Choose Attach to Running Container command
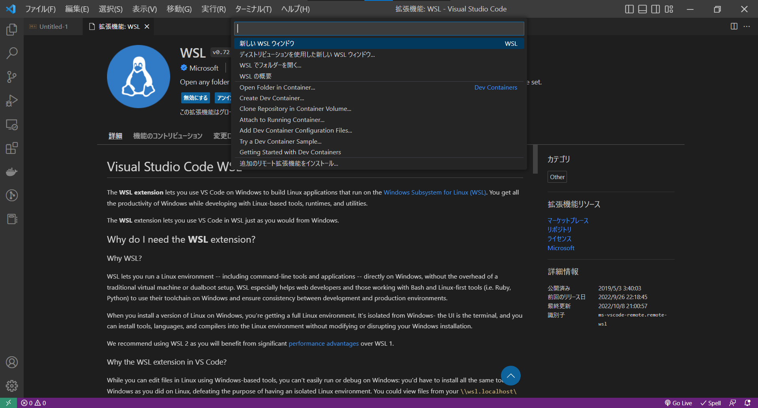Viewport: 758px width, 408px height. [x=379, y=120]
